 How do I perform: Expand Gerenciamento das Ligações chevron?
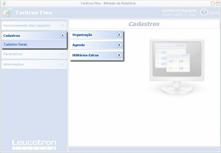(x=62, y=25)
